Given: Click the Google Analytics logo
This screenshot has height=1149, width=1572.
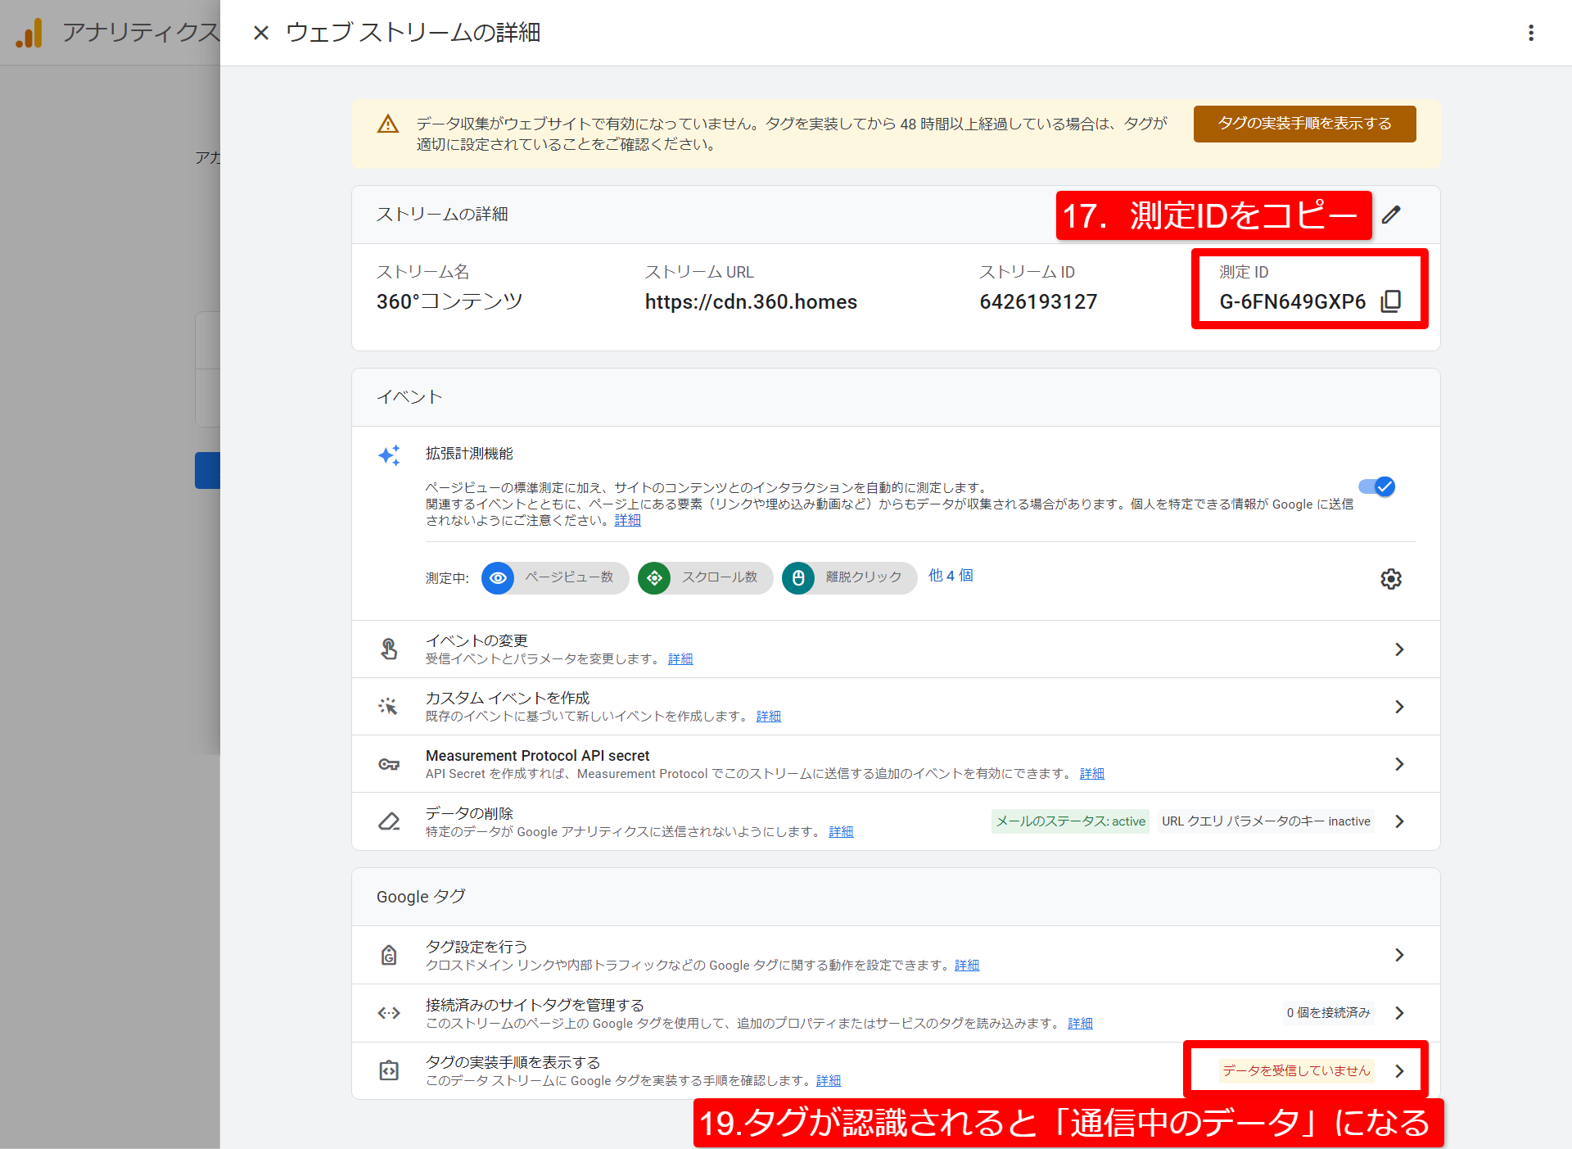Looking at the screenshot, I should pyautogui.click(x=29, y=33).
